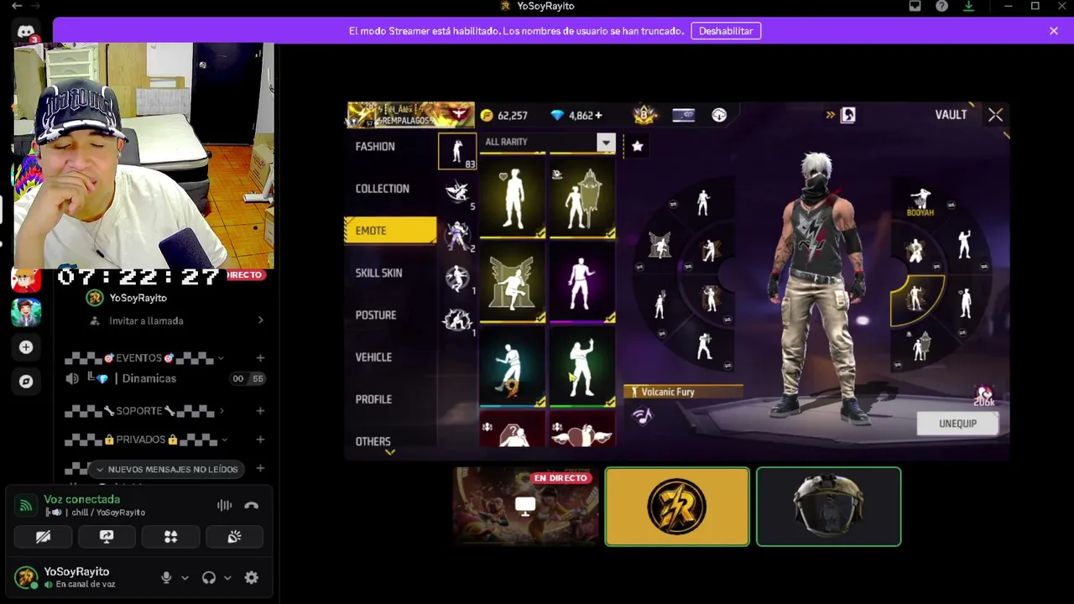The image size is (1074, 604).
Task: Add a channel to the EVENTOS category
Action: [260, 358]
